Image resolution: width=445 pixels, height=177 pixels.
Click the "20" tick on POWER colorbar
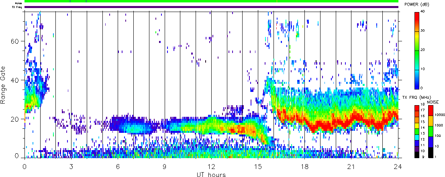point(422,50)
